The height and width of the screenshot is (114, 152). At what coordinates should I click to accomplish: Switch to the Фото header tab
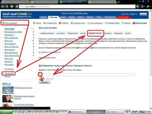coord(63,17)
